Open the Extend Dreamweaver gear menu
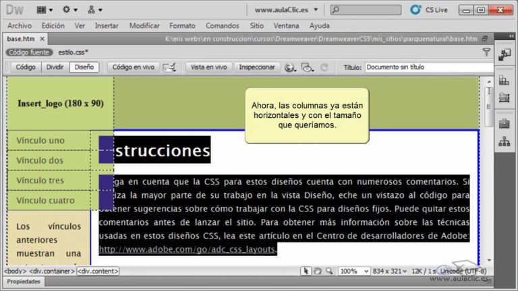Screen dimensions: 518x291 pyautogui.click(x=69, y=10)
